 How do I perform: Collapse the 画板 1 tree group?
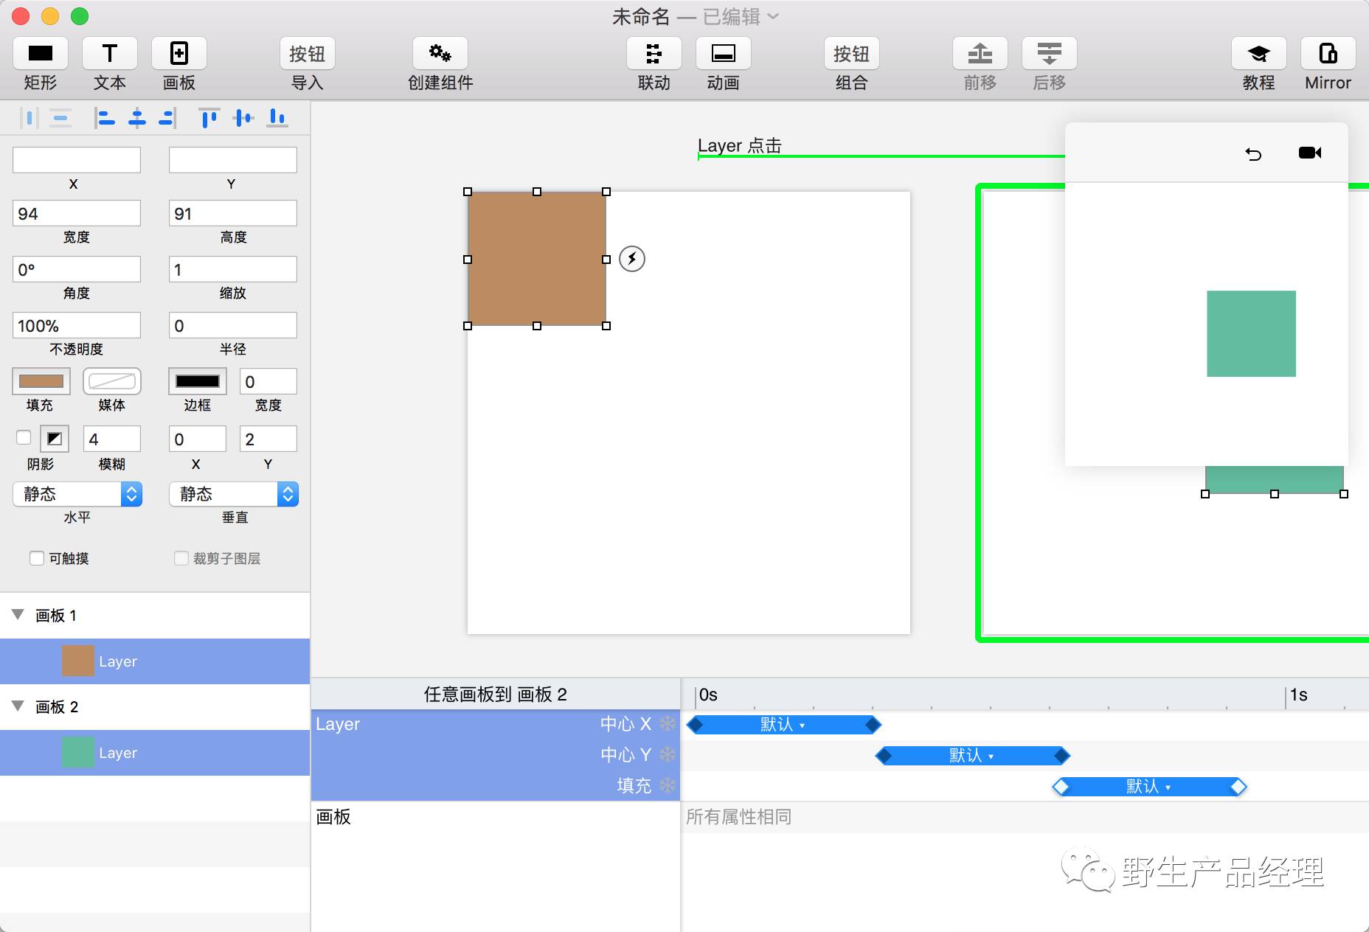[18, 614]
